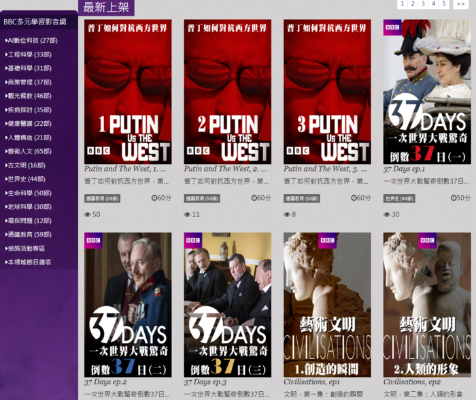Select the 最新上架 section tab
The image size is (476, 400).
(106, 7)
